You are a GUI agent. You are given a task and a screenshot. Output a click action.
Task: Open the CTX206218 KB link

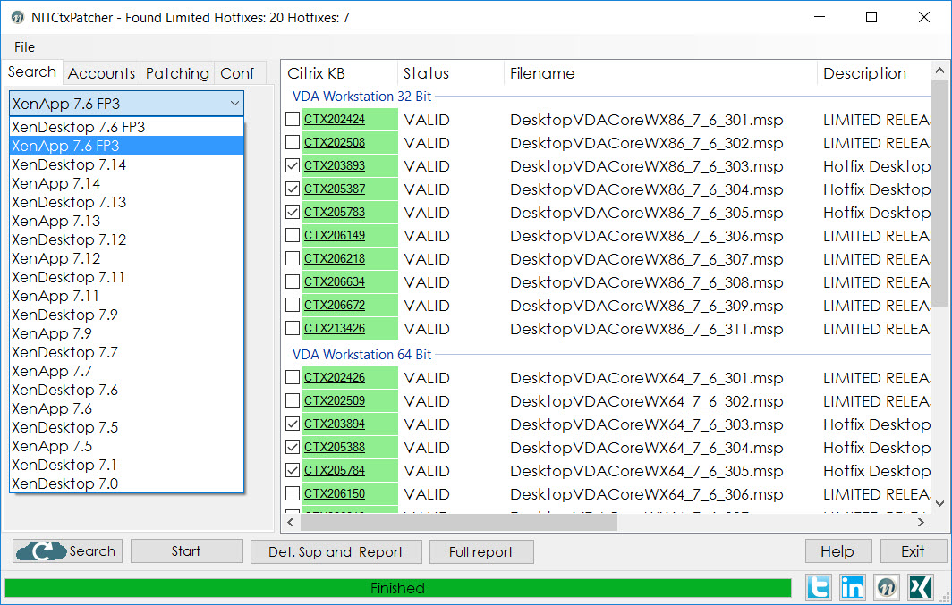pyautogui.click(x=335, y=259)
